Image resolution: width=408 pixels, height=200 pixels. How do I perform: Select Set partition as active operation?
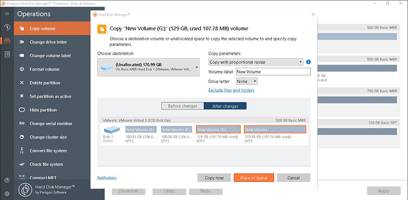tap(52, 96)
